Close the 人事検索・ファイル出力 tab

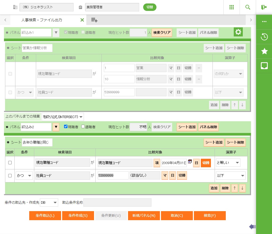pos(82,20)
